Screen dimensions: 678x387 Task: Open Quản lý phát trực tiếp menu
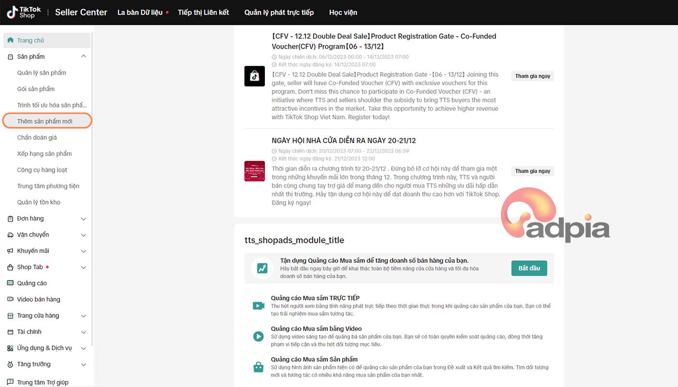click(279, 12)
